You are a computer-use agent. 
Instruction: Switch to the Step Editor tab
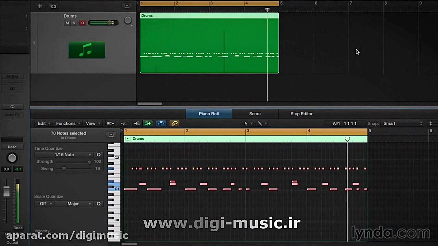301,114
